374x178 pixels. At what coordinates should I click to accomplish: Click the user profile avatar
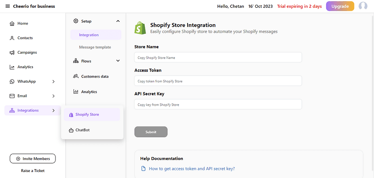(363, 6)
